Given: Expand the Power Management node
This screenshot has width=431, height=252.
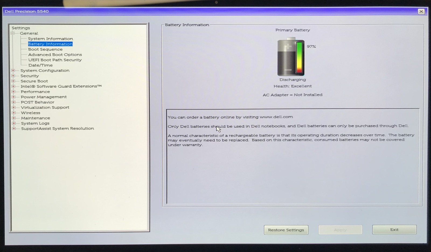Looking at the screenshot, I should 13,97.
